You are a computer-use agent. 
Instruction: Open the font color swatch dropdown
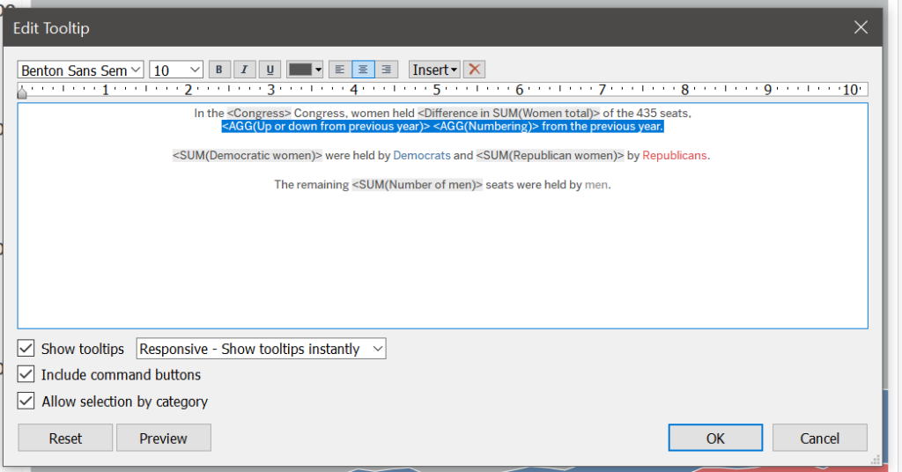click(305, 70)
